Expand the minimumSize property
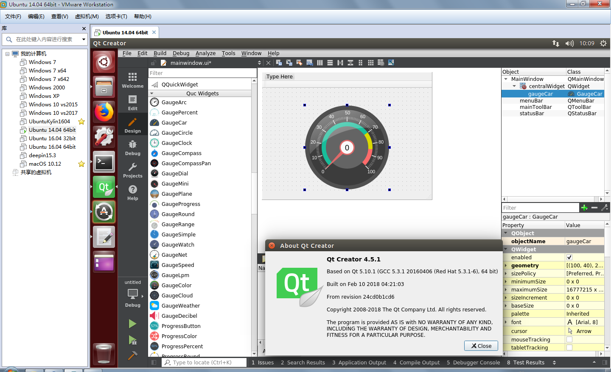Screen dimensions: 611x372 pyautogui.click(x=506, y=281)
